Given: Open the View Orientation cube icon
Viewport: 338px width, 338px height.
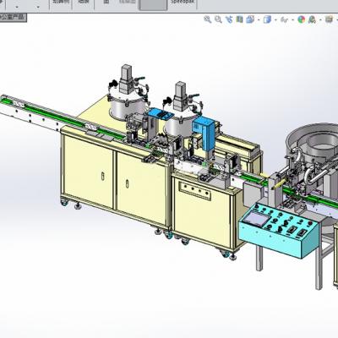Looking at the screenshot, I should pos(250,19).
